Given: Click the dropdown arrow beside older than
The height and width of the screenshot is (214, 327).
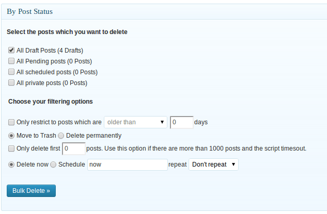Looking at the screenshot, I should pyautogui.click(x=162, y=122).
